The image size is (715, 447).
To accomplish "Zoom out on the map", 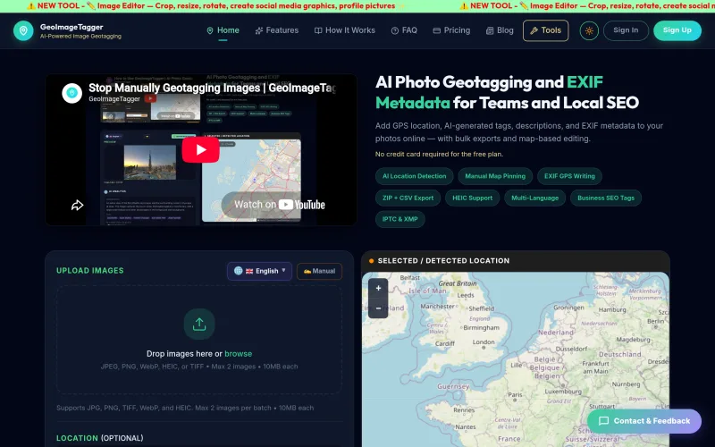I will coord(378,308).
